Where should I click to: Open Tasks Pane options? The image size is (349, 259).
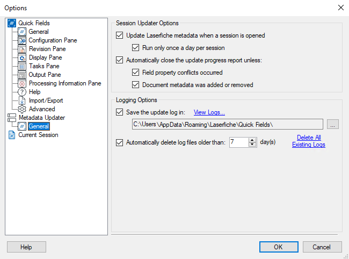[44, 66]
